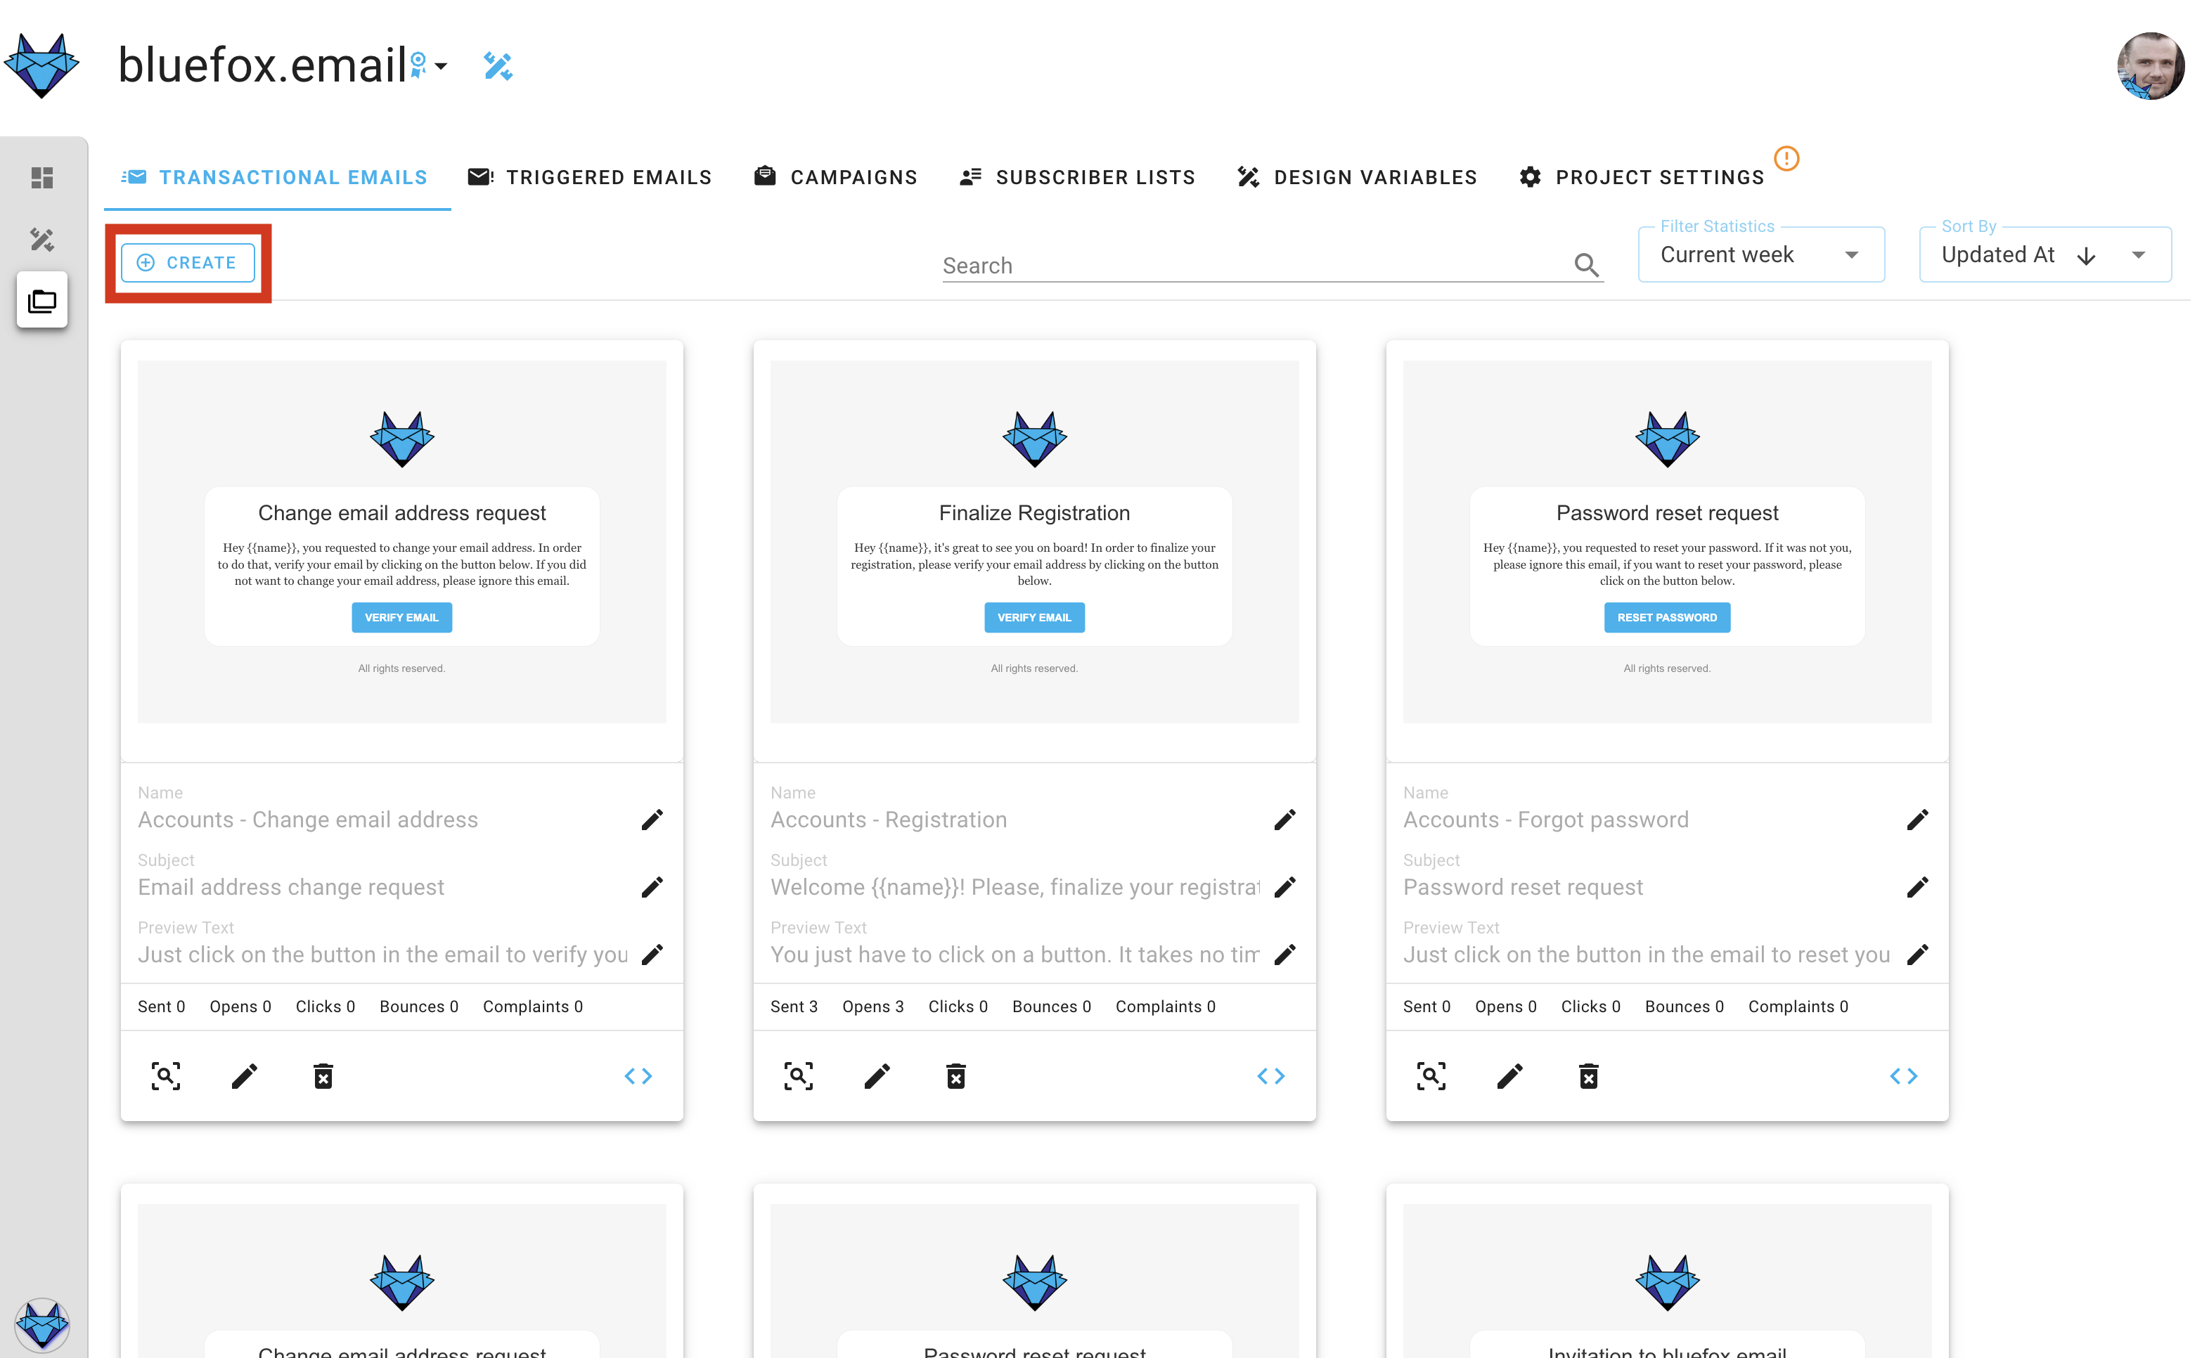The width and height of the screenshot is (2209, 1358).
Task: Click the edit pencil on Registration email subject
Action: pos(1286,886)
